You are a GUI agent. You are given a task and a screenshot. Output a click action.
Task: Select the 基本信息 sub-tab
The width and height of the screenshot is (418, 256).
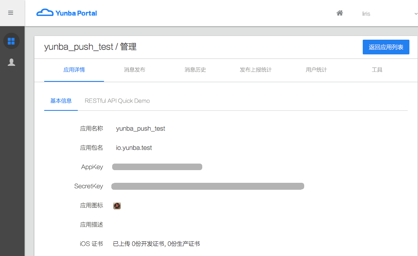coord(61,101)
